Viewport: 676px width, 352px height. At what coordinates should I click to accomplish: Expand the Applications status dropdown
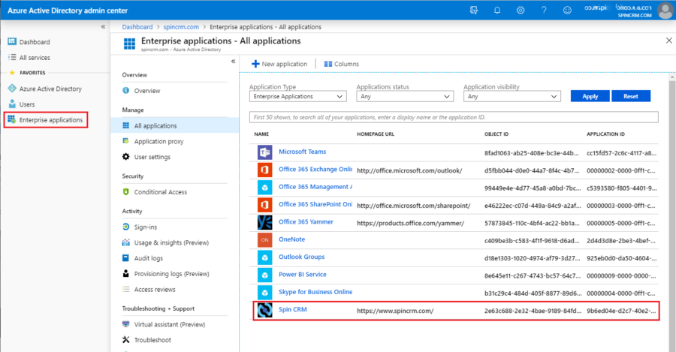click(405, 97)
